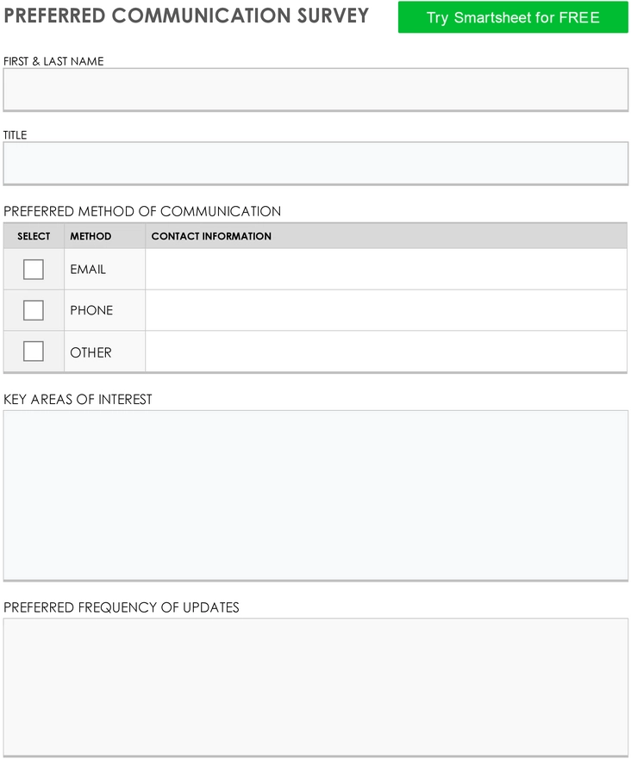Click inside Preferred Frequency of Updates box
The image size is (631, 759).
315,687
